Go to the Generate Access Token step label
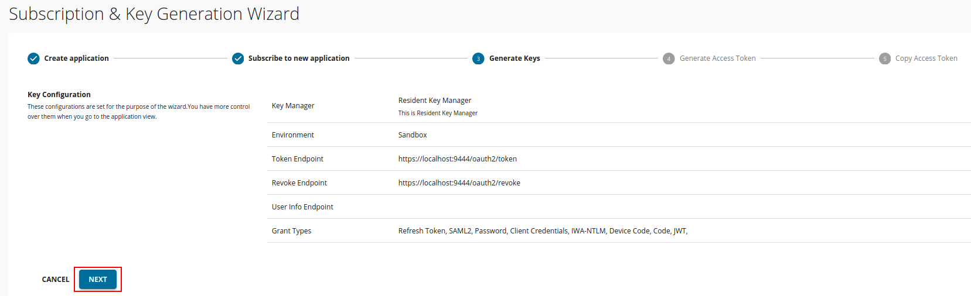 (717, 58)
